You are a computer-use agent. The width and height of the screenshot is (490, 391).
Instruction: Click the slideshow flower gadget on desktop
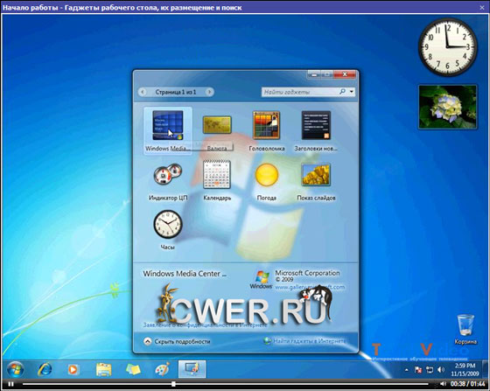448,107
